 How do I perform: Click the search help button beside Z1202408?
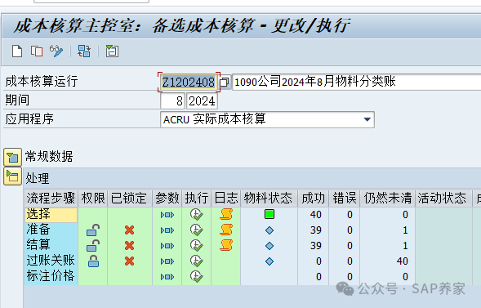click(225, 83)
